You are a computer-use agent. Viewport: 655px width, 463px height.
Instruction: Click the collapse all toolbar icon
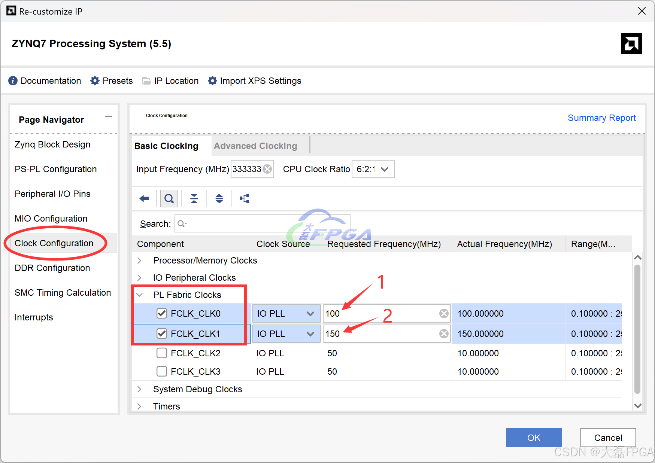click(x=194, y=198)
